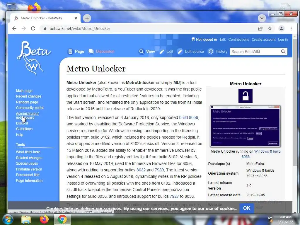
Task: Open Community portal
Action: 30,108
